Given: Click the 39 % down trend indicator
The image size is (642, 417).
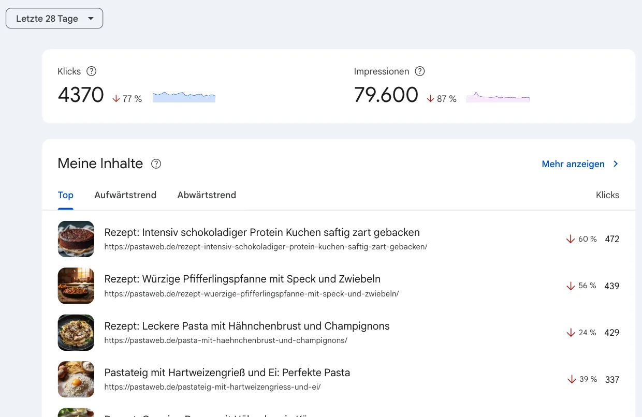Looking at the screenshot, I should [x=582, y=379].
